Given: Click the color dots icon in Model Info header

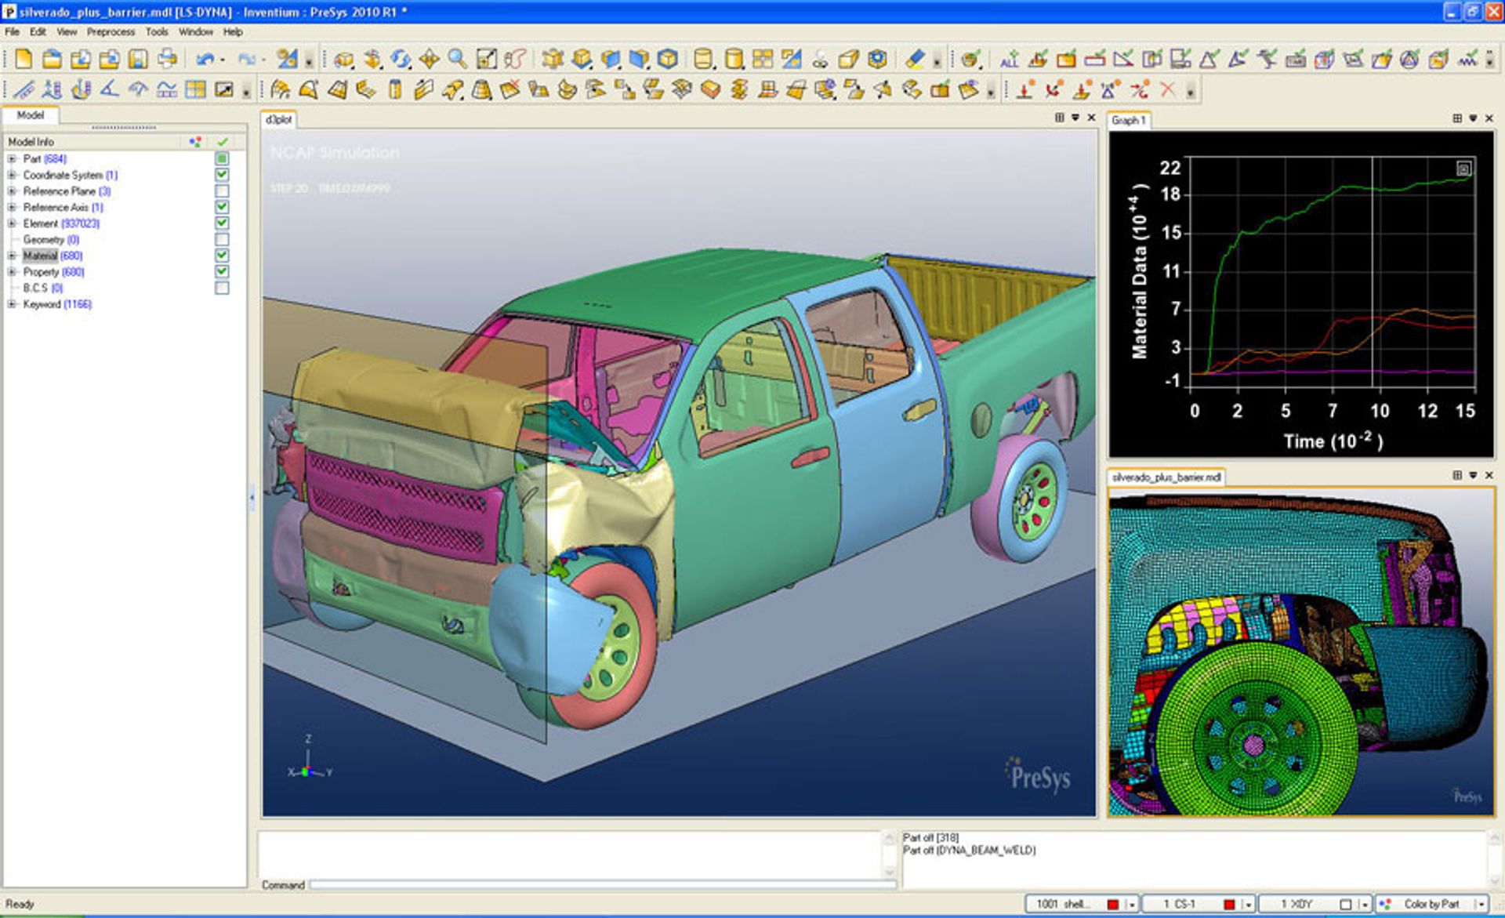Looking at the screenshot, I should (x=195, y=142).
